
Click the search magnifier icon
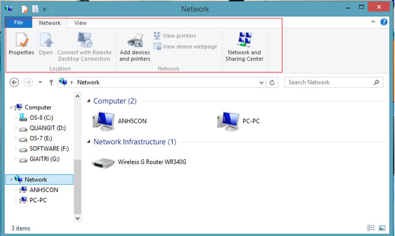[376, 82]
